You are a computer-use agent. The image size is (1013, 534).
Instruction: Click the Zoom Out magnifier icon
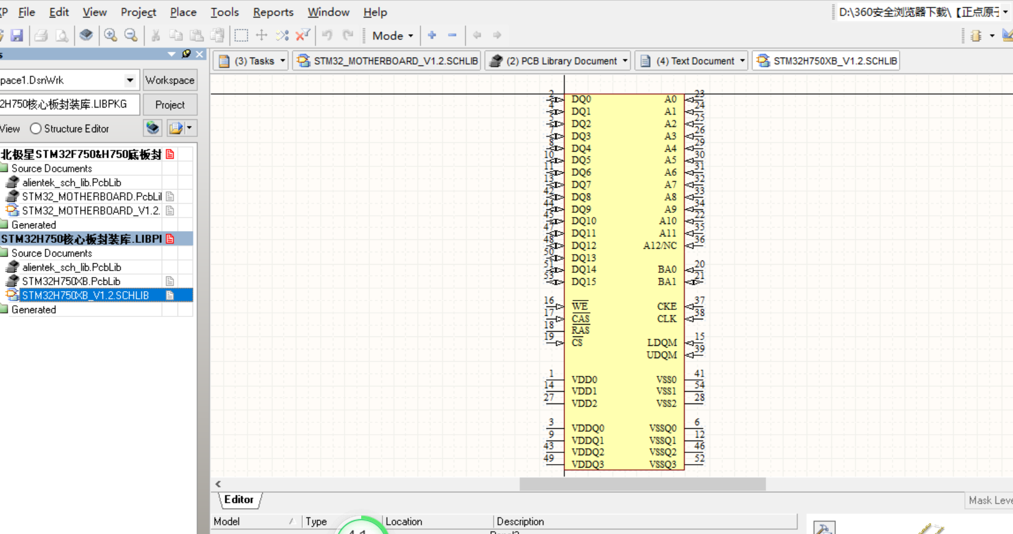tap(131, 35)
